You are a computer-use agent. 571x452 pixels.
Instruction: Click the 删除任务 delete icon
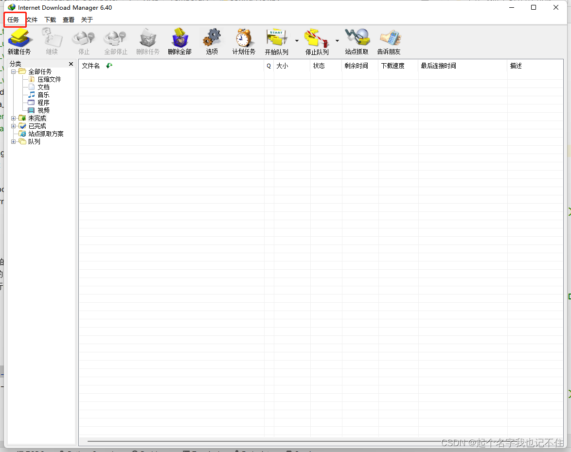point(147,37)
